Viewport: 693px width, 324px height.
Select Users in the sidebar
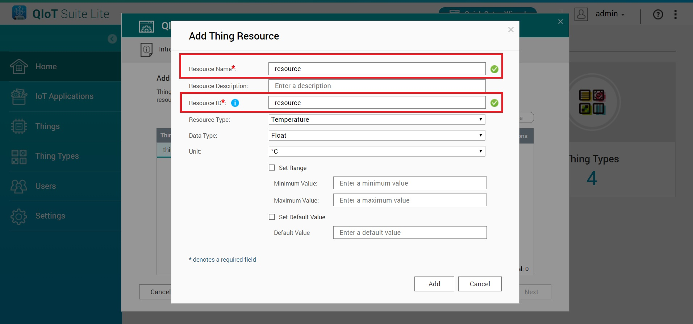click(46, 186)
